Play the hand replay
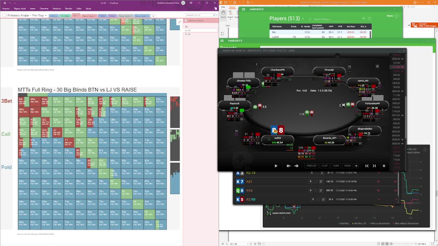This screenshot has height=246, width=438. click(276, 166)
